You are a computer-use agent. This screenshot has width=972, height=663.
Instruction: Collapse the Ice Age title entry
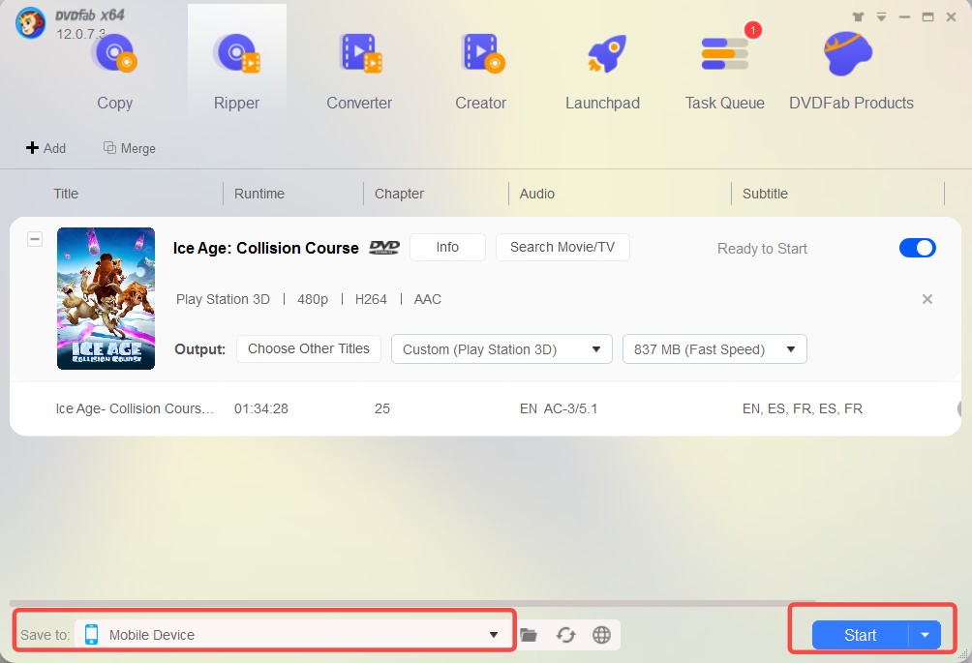coord(35,239)
